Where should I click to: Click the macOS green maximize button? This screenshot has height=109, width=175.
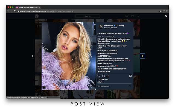13,7
